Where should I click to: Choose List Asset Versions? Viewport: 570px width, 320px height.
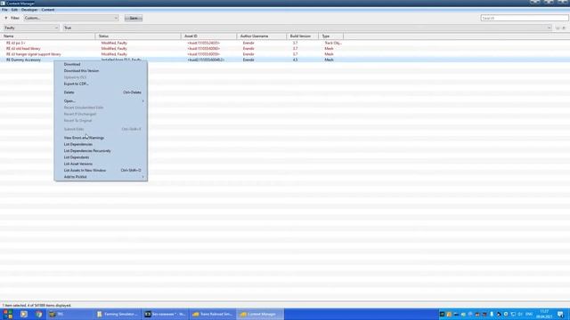click(x=101, y=164)
